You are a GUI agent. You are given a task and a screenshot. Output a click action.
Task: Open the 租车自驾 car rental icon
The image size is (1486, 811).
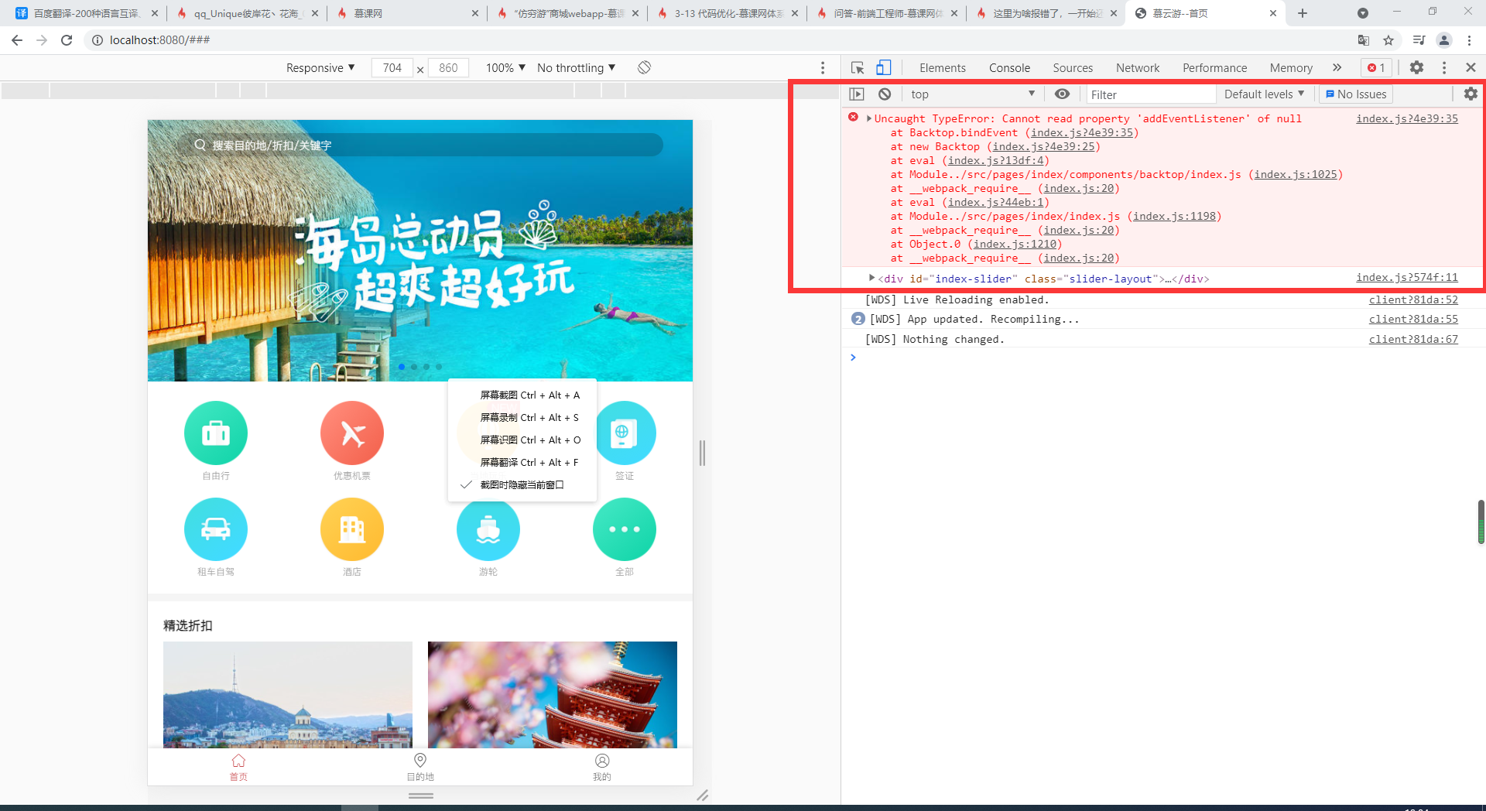click(216, 529)
